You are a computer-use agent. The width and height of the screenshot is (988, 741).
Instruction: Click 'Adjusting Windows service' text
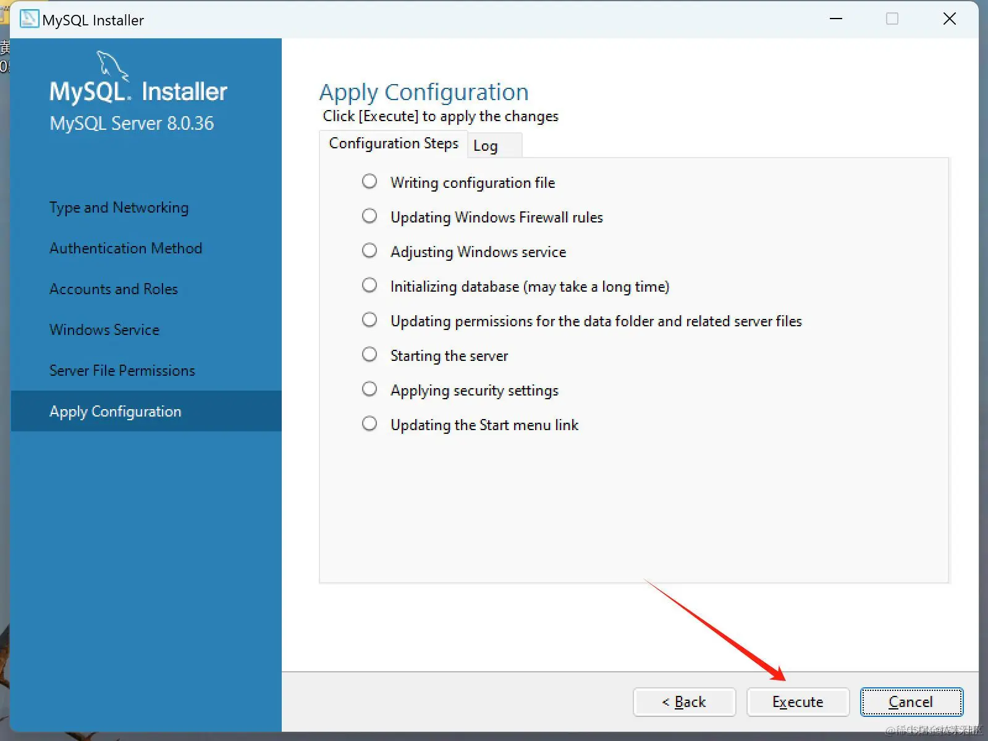[478, 252]
